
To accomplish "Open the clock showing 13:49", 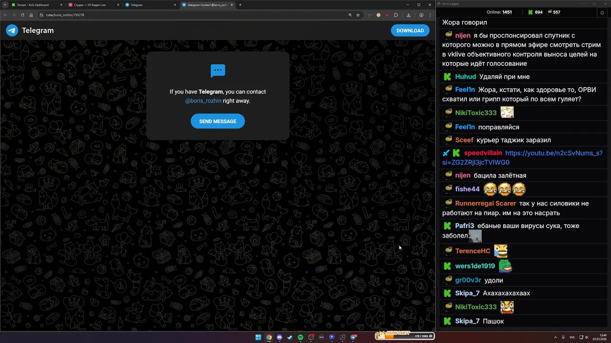I will coord(600,337).
